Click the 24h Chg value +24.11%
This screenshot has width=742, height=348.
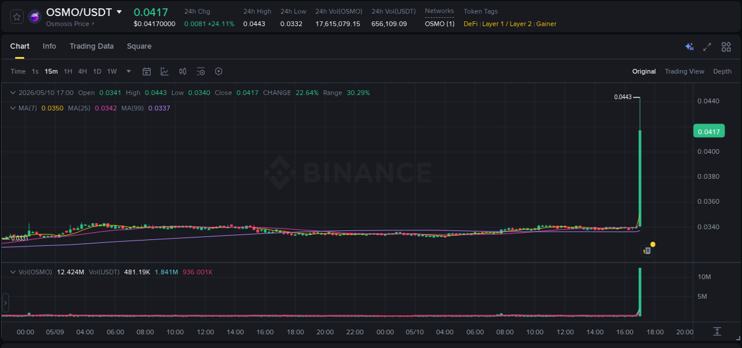point(221,24)
